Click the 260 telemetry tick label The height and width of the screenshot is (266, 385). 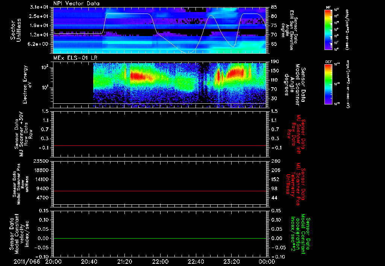(276, 161)
